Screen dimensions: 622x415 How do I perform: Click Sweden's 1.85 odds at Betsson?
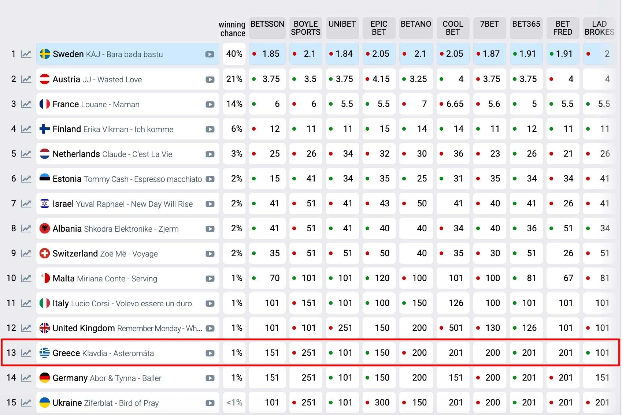click(267, 54)
